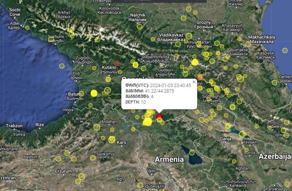The image size is (292, 191).
Task: Select the earthquake marker below Nalchik
Action: tap(139, 26)
